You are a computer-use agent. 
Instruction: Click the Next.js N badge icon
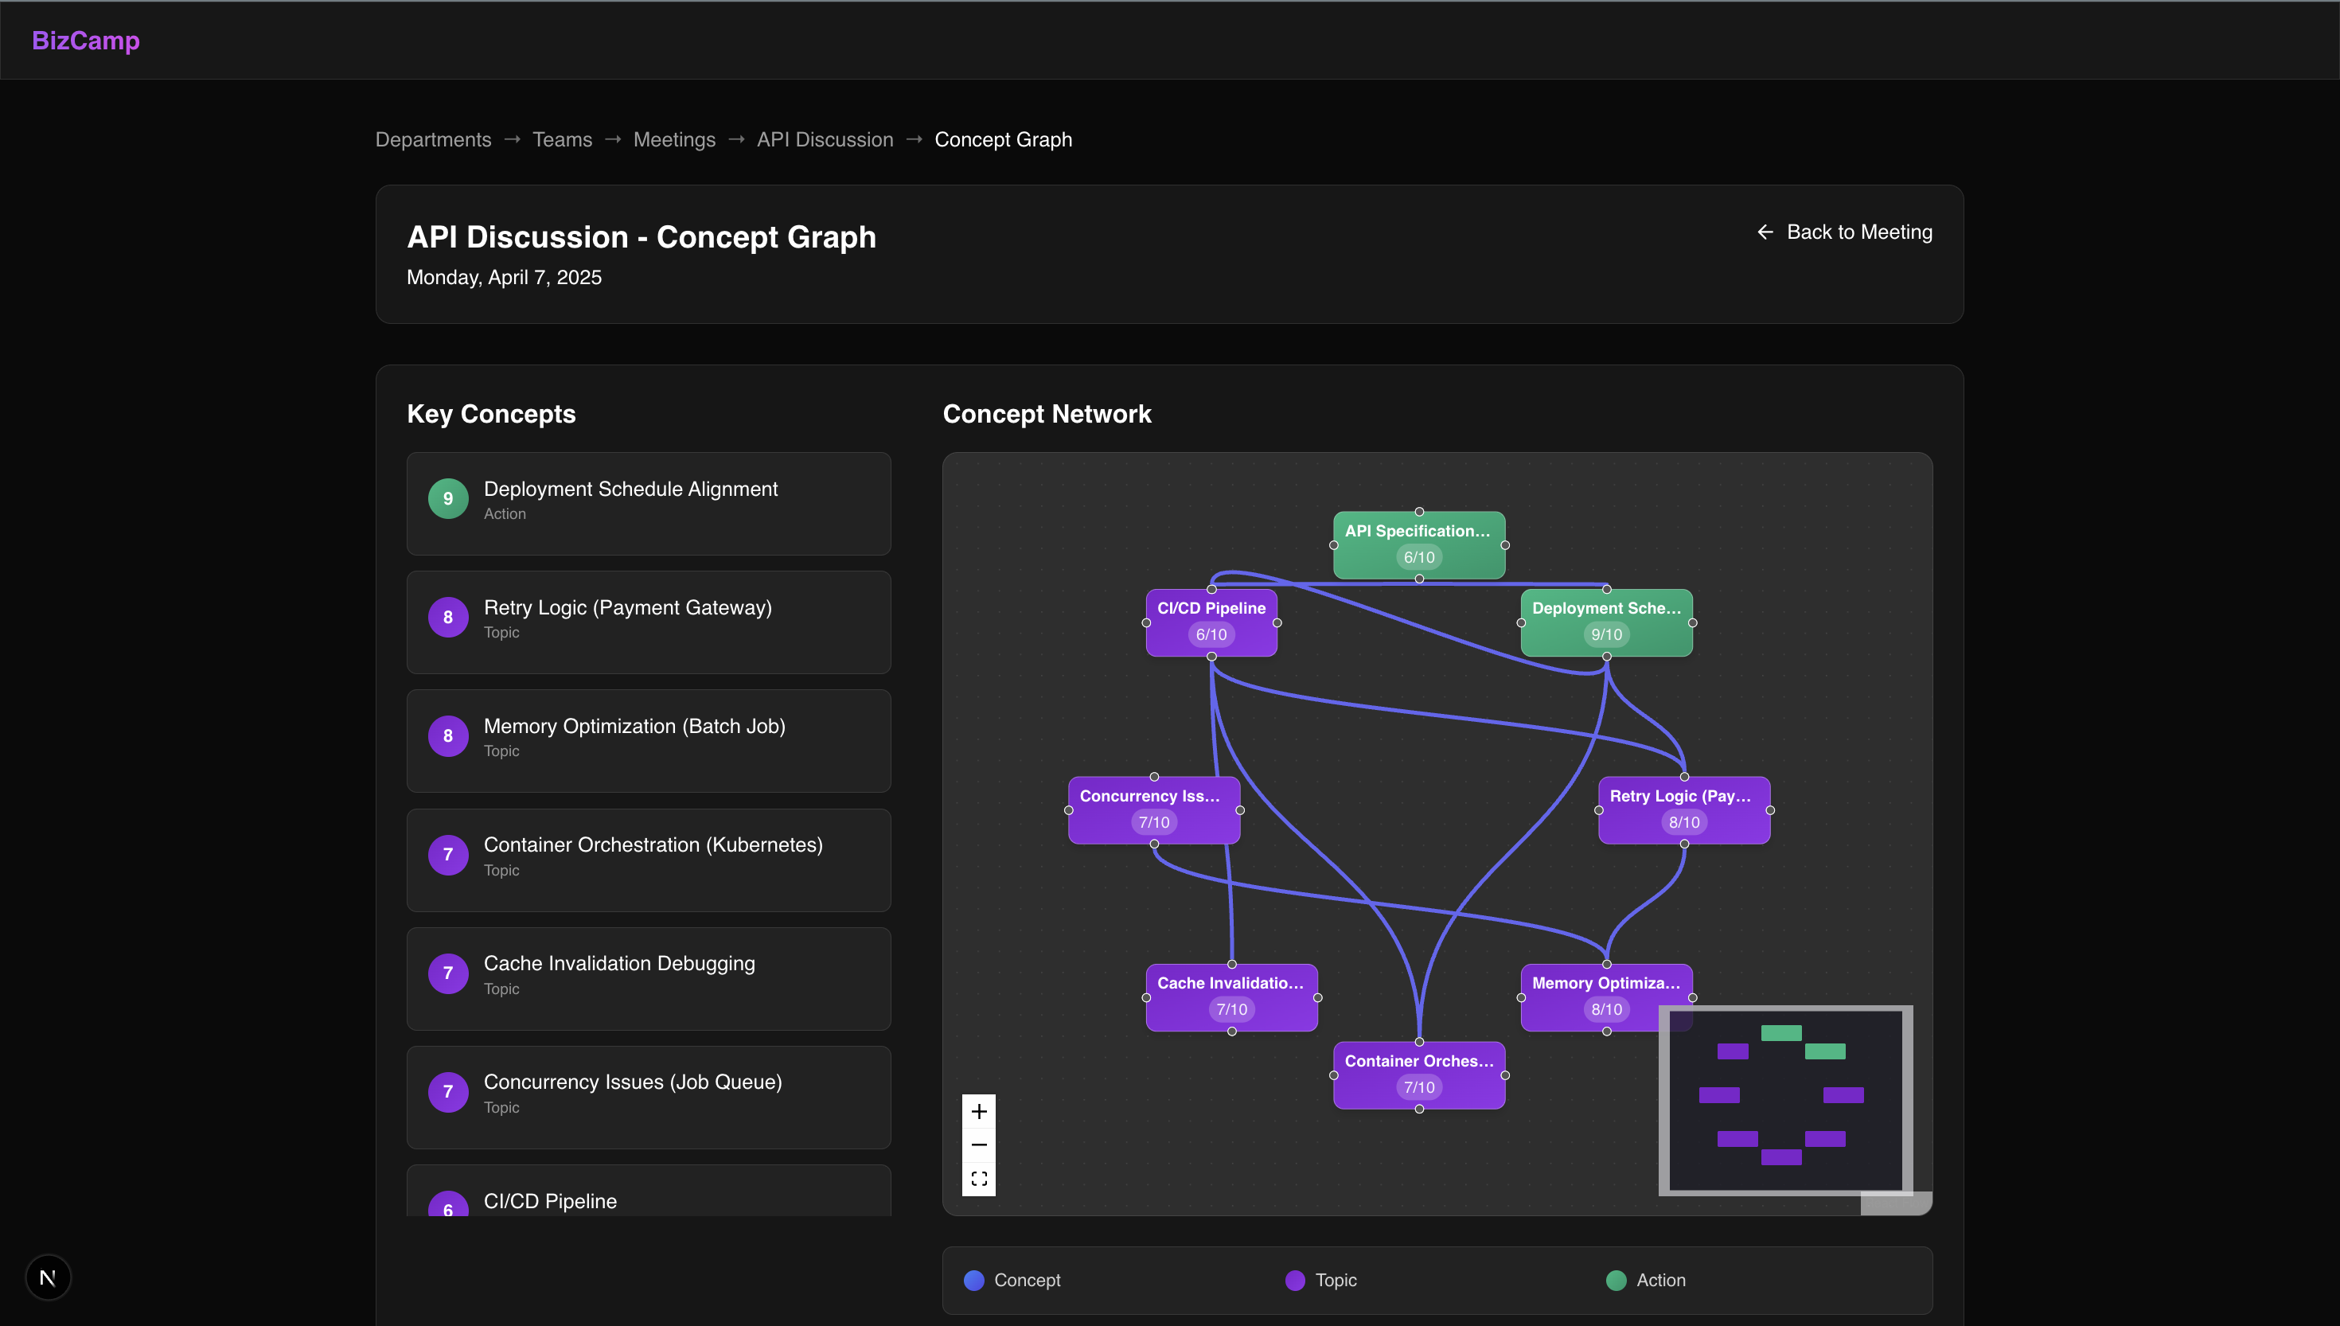pos(49,1277)
